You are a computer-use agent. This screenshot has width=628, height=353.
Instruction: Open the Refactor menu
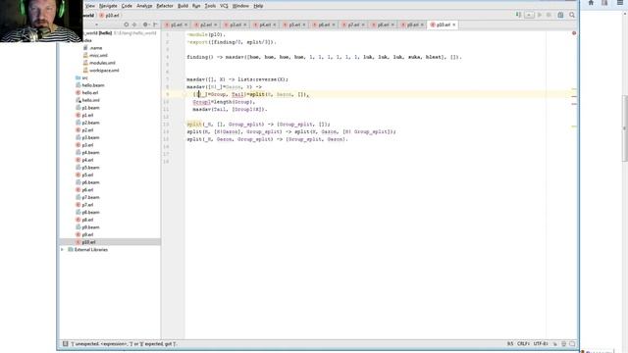[x=165, y=6]
